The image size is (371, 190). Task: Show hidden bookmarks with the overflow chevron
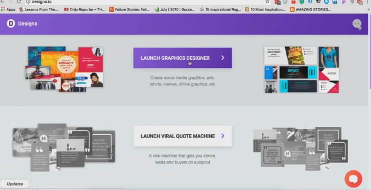(369, 9)
